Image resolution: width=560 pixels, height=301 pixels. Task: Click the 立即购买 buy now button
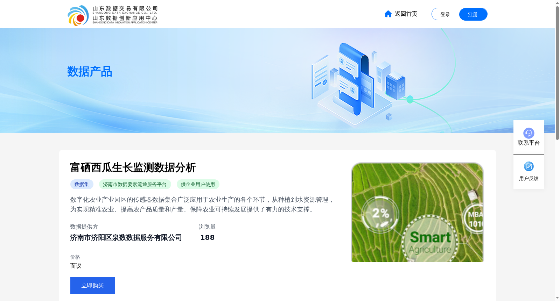(x=93, y=286)
